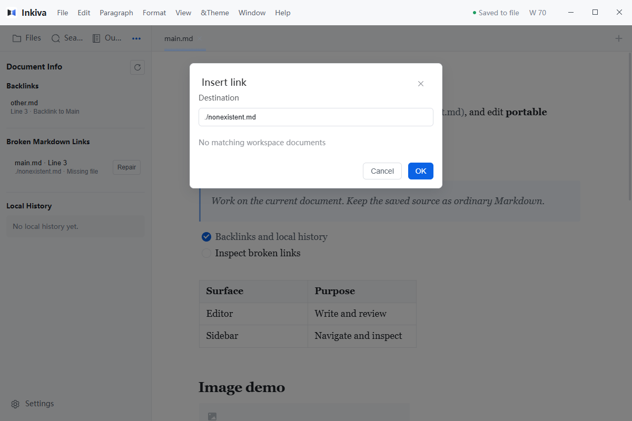The width and height of the screenshot is (632, 421).
Task: Click the new tab plus icon
Action: [x=619, y=38]
